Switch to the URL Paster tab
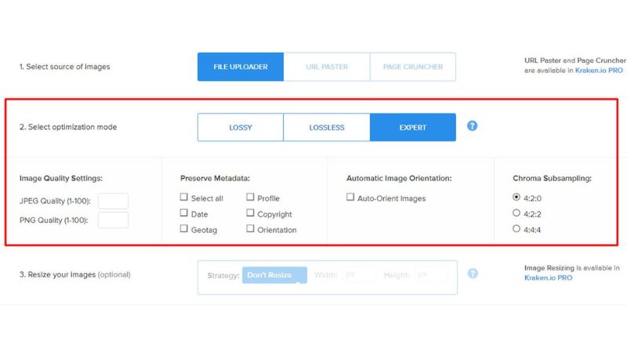 (327, 67)
